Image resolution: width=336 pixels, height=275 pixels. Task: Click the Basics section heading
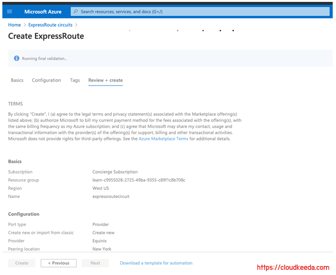[15, 161]
